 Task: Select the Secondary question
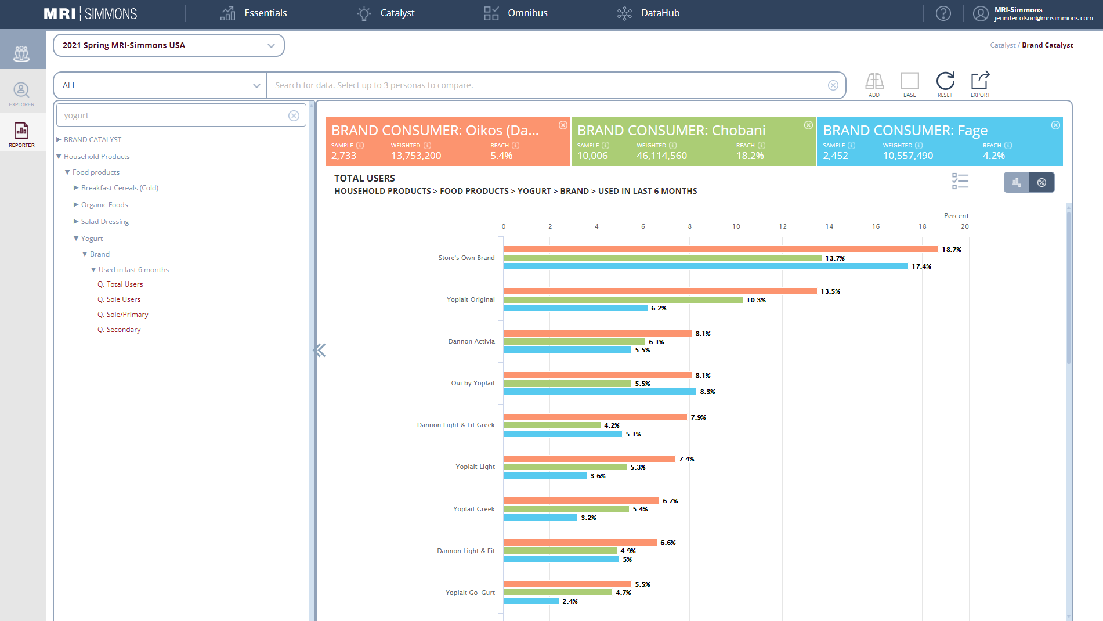[119, 330]
